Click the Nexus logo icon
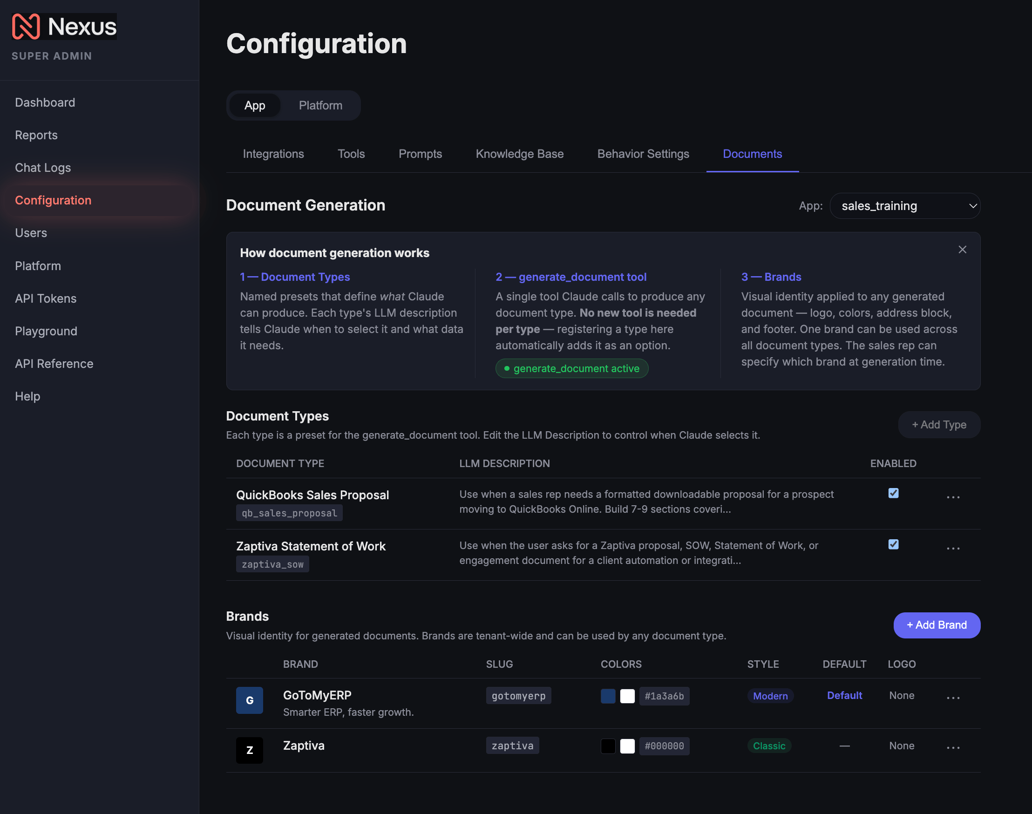Screen dimensions: 1032x814 [26, 26]
